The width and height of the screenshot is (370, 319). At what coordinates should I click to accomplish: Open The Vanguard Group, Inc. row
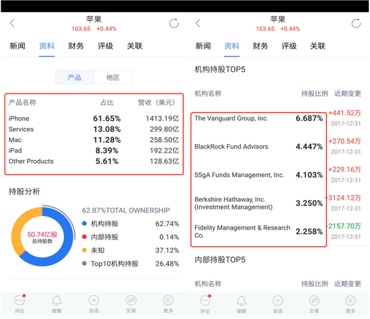point(277,118)
